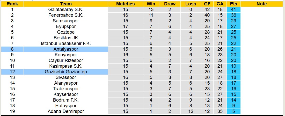Click Galatasaray's 41 points cell

[x=233, y=10]
